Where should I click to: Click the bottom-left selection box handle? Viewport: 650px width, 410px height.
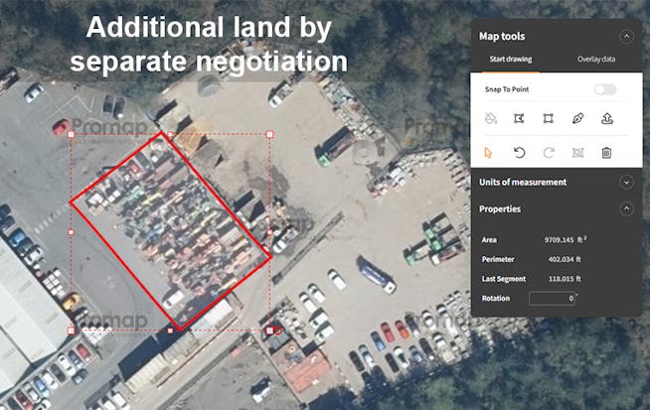click(71, 331)
